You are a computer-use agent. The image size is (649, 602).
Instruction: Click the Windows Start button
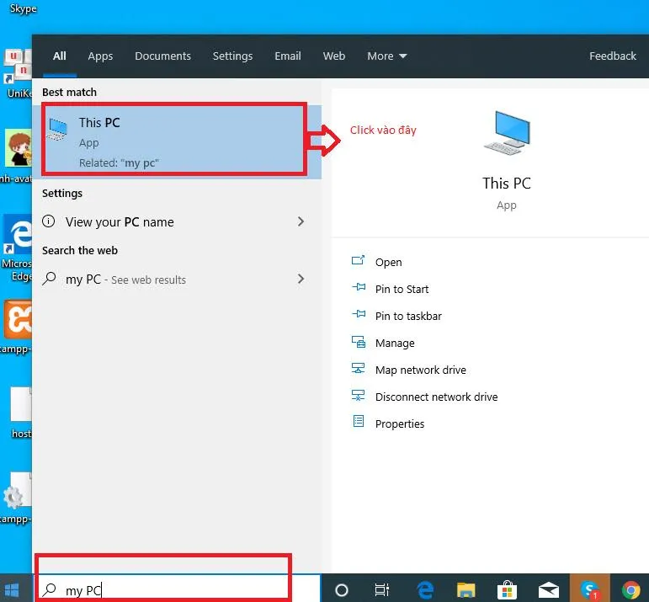coord(13,589)
